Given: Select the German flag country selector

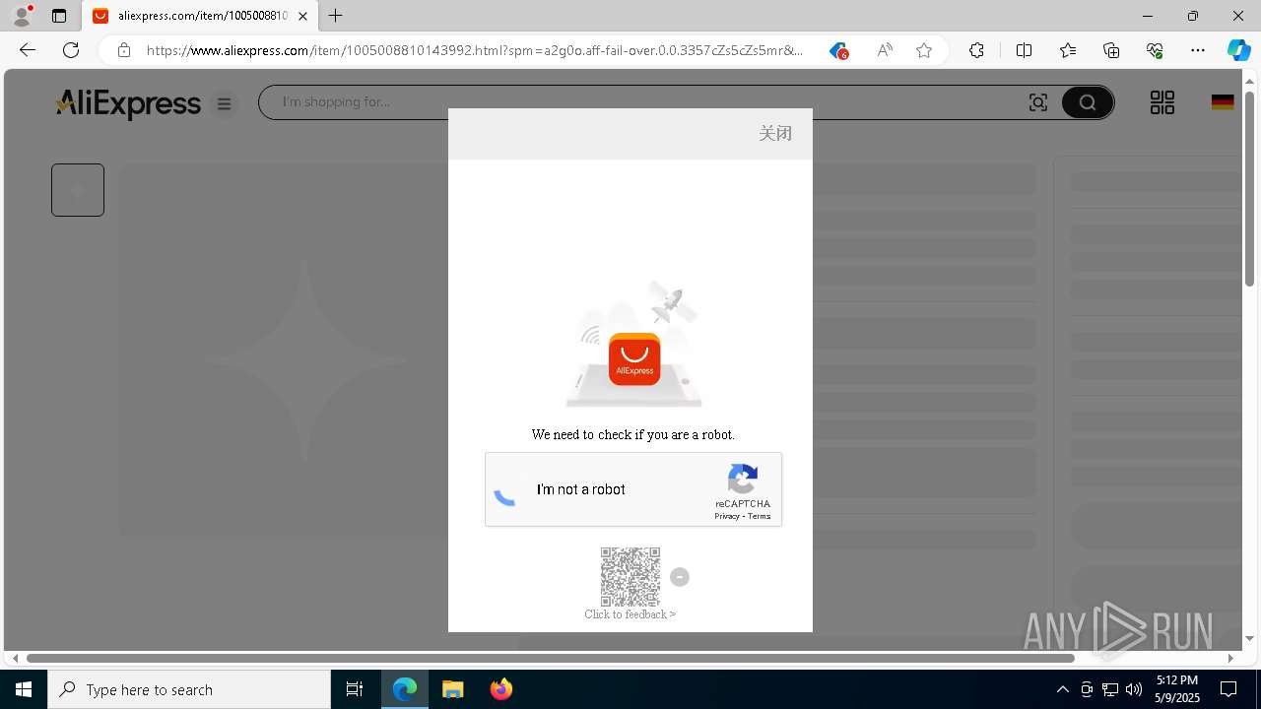Looking at the screenshot, I should pos(1223,102).
